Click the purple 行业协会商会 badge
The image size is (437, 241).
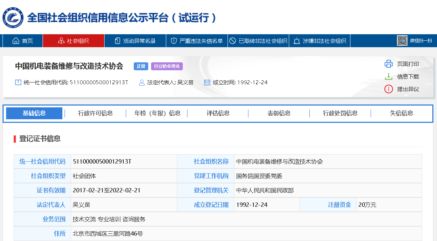pos(167,66)
